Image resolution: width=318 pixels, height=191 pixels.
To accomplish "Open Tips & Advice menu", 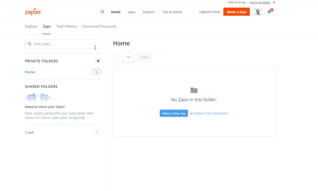I will tap(172, 12).
